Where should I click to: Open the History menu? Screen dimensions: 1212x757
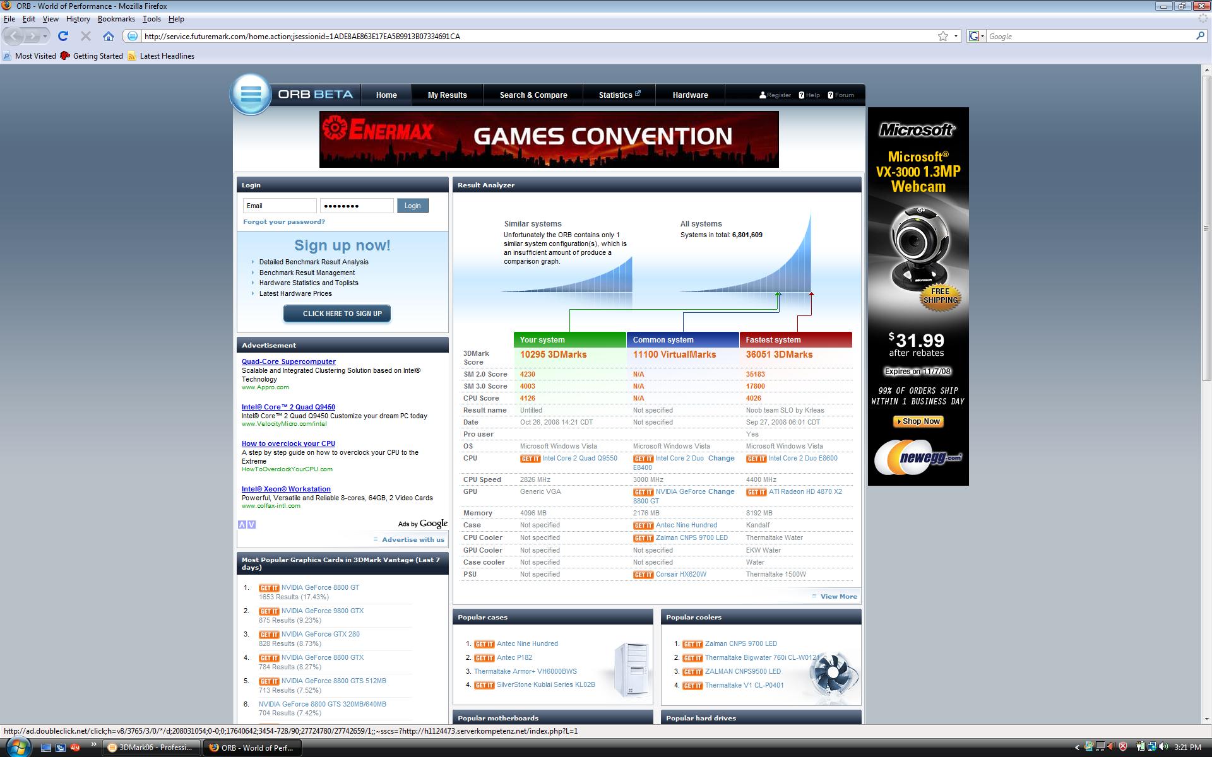(x=78, y=19)
